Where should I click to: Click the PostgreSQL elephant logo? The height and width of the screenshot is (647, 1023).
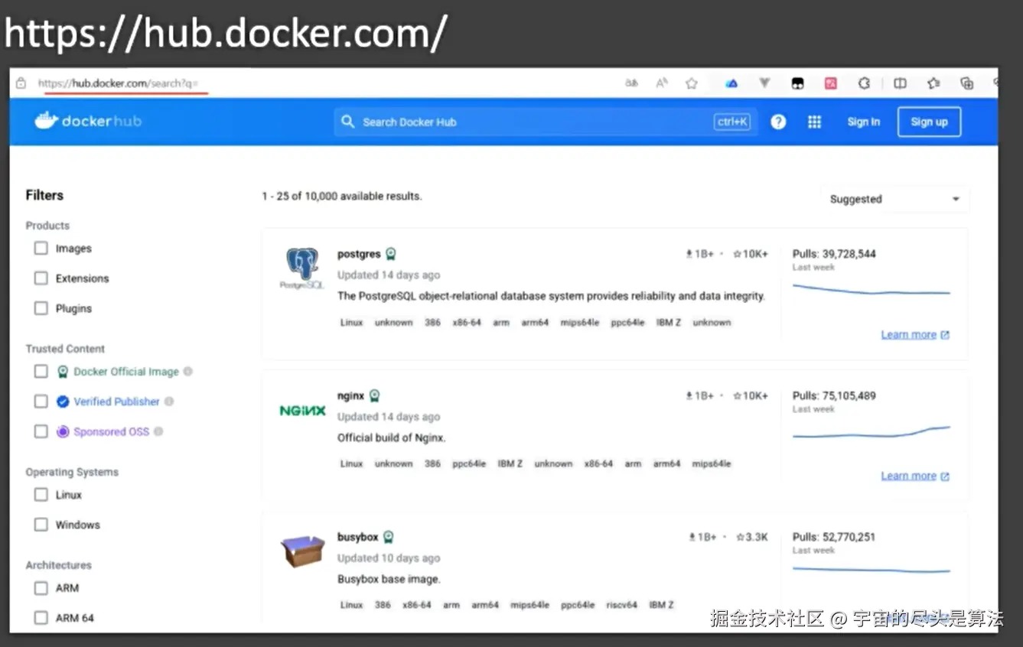pyautogui.click(x=302, y=268)
